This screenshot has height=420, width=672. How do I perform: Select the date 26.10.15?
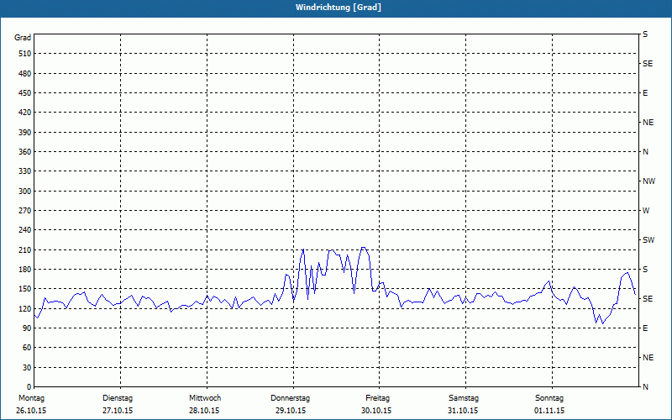click(x=31, y=411)
